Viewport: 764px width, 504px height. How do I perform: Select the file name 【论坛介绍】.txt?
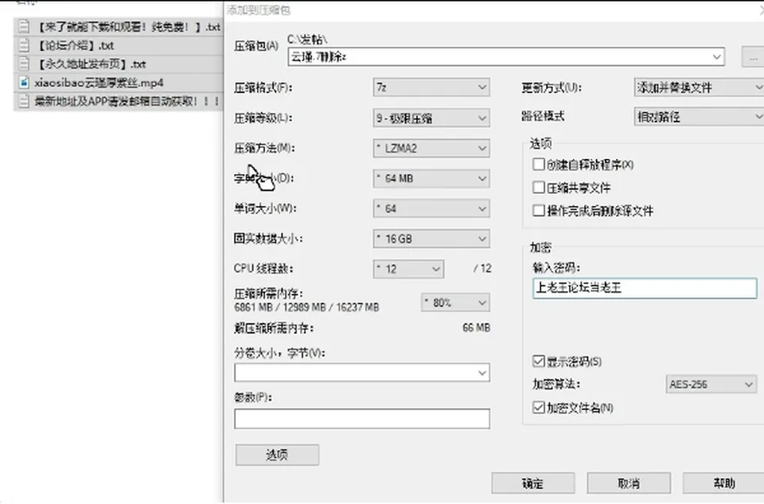76,46
